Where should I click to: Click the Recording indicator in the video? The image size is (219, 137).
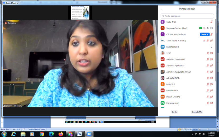(10, 23)
